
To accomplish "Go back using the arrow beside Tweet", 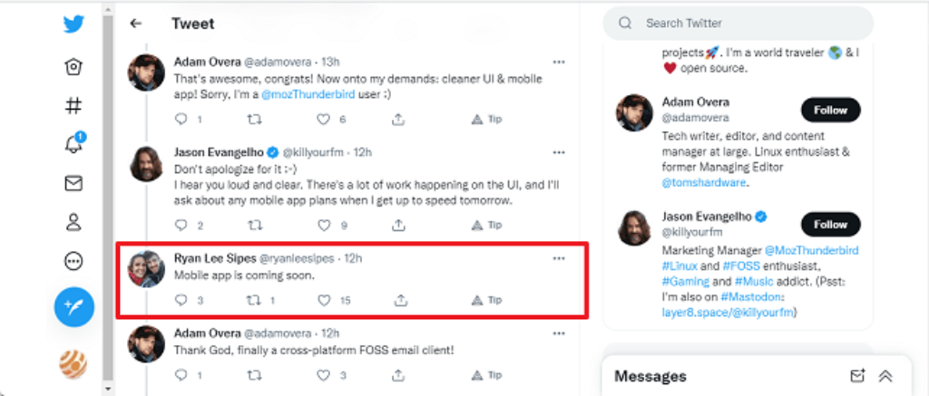I will (136, 24).
